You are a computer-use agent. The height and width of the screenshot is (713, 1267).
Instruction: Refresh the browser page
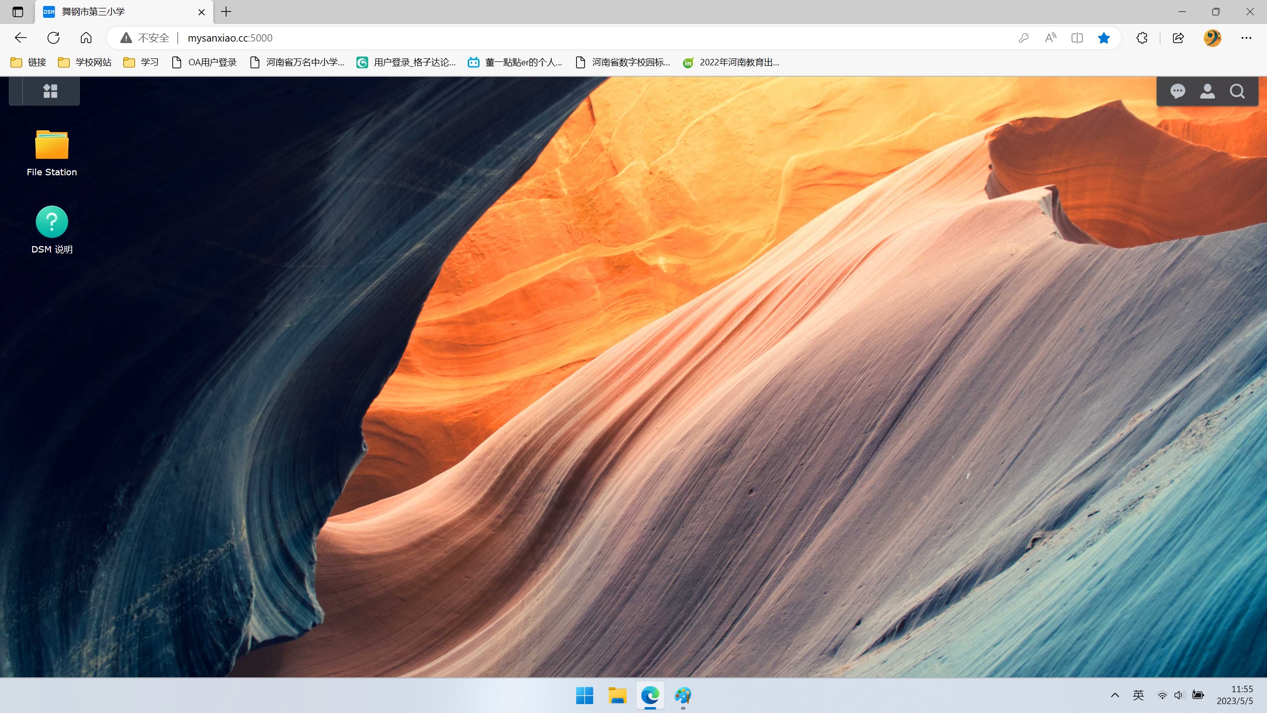pos(53,38)
